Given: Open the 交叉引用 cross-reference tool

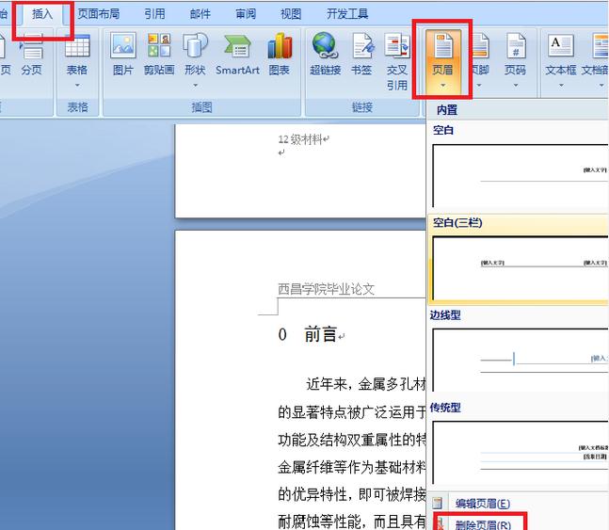Looking at the screenshot, I should 396,61.
